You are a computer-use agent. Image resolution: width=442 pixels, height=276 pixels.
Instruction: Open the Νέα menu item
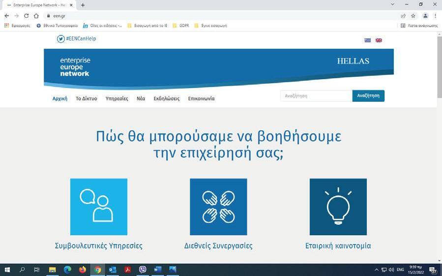[141, 98]
